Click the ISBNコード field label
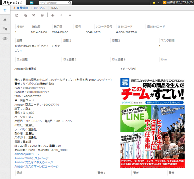This screenshot has height=179, width=194. [x=125, y=27]
